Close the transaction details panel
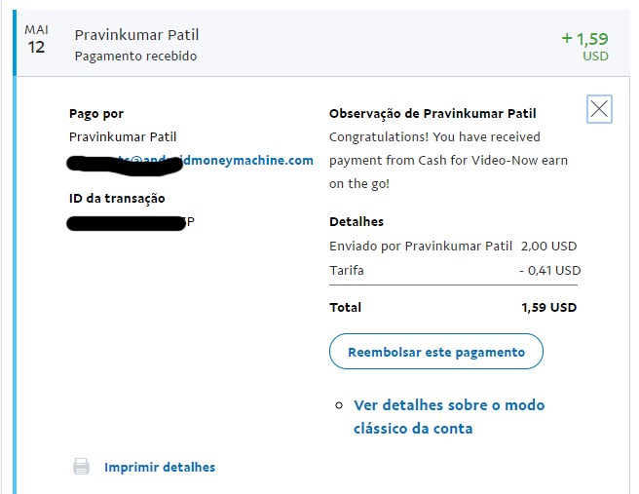The width and height of the screenshot is (639, 494). tap(599, 109)
